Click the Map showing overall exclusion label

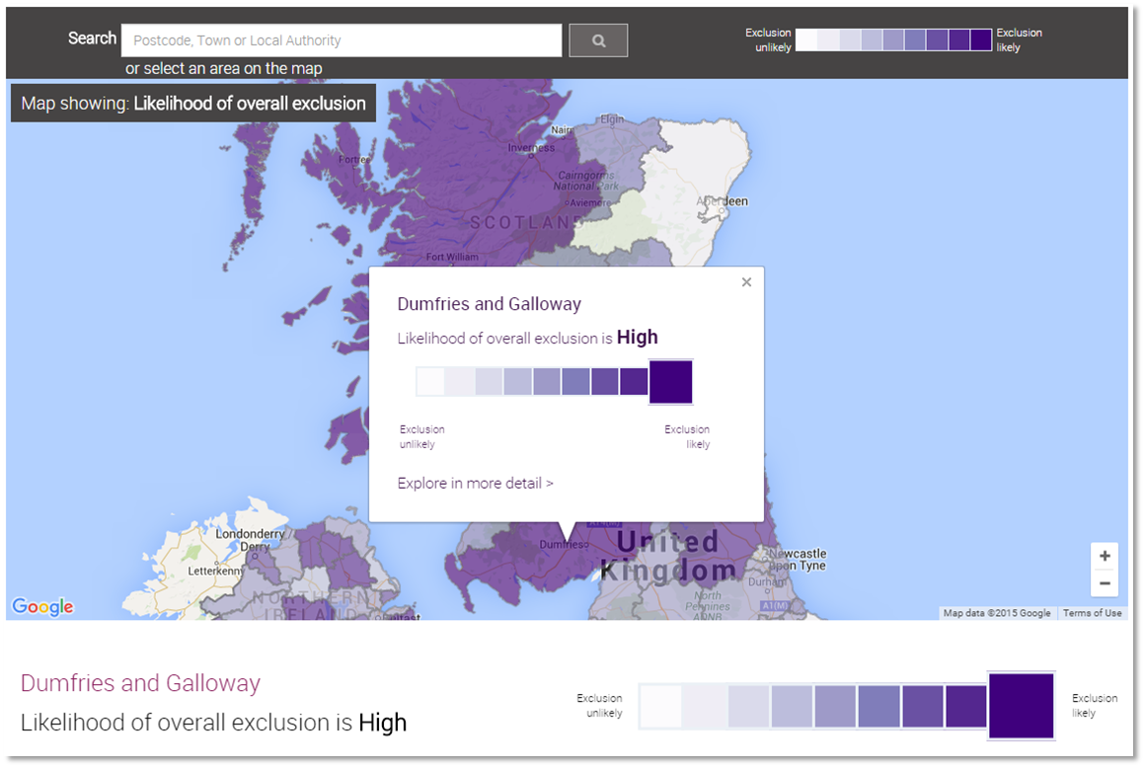(x=193, y=103)
